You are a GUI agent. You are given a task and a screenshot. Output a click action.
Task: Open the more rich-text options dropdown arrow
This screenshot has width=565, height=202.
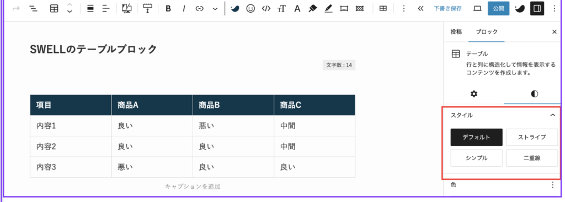pyautogui.click(x=215, y=9)
